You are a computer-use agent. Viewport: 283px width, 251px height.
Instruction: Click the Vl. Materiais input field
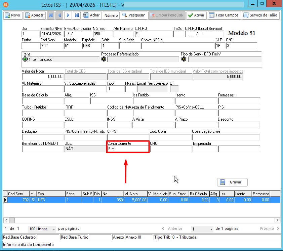(x=43, y=89)
